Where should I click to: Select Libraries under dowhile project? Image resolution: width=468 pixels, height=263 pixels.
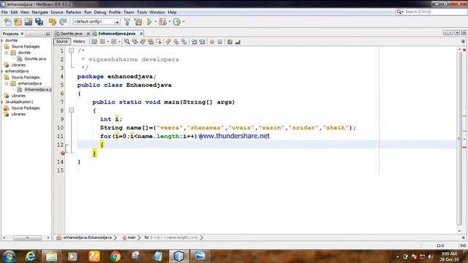click(x=18, y=65)
